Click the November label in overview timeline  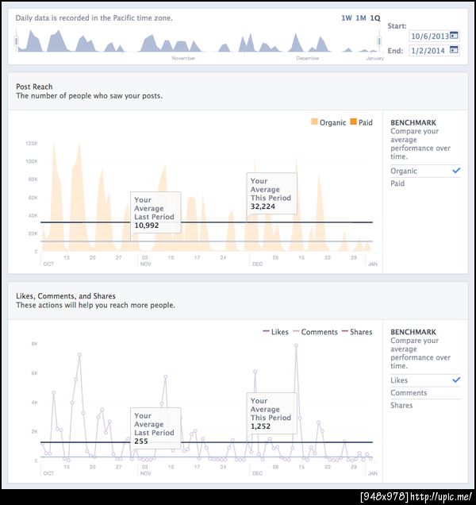(x=183, y=58)
